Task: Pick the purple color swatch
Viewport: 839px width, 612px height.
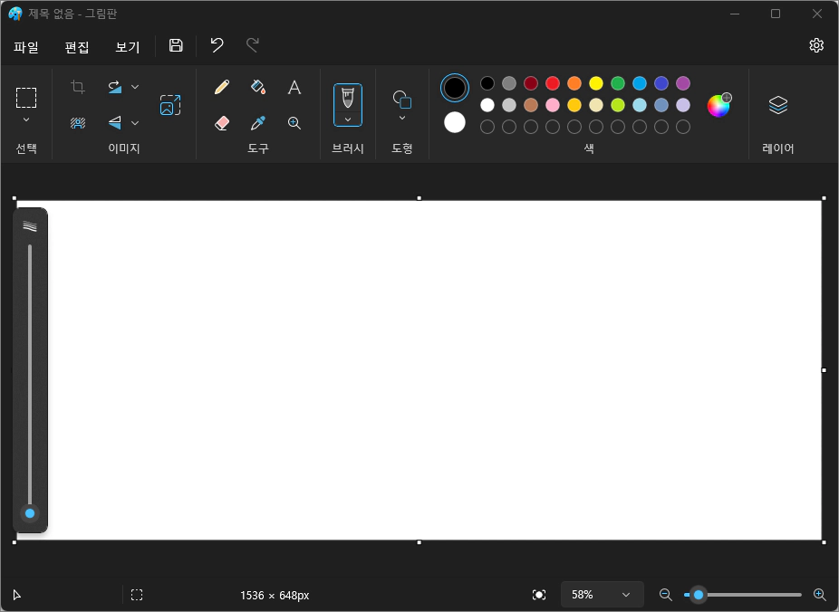Action: [x=683, y=83]
